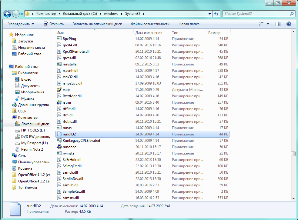Click Файлы совместимости button
The image size is (298, 220).
point(150,24)
